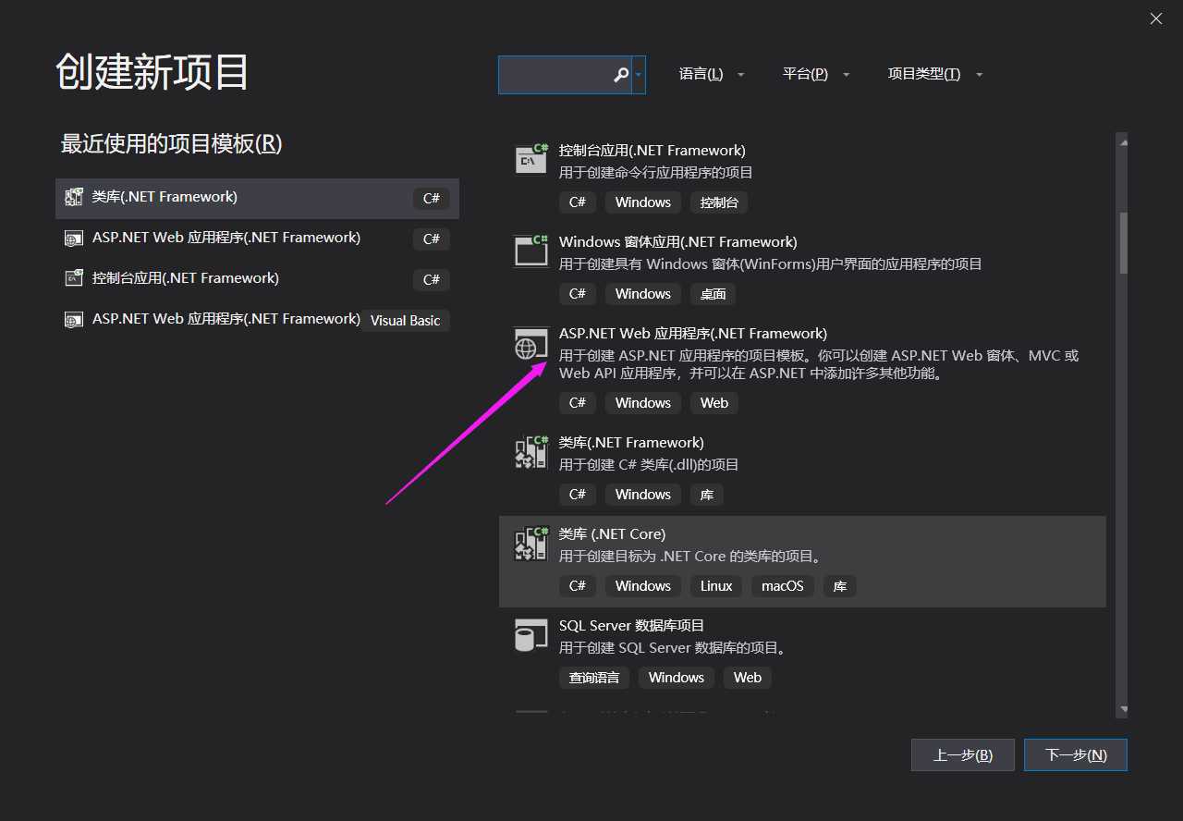Click the ASP.NET Web 应用程序 globe icon in main list
The width and height of the screenshot is (1183, 821).
531,342
